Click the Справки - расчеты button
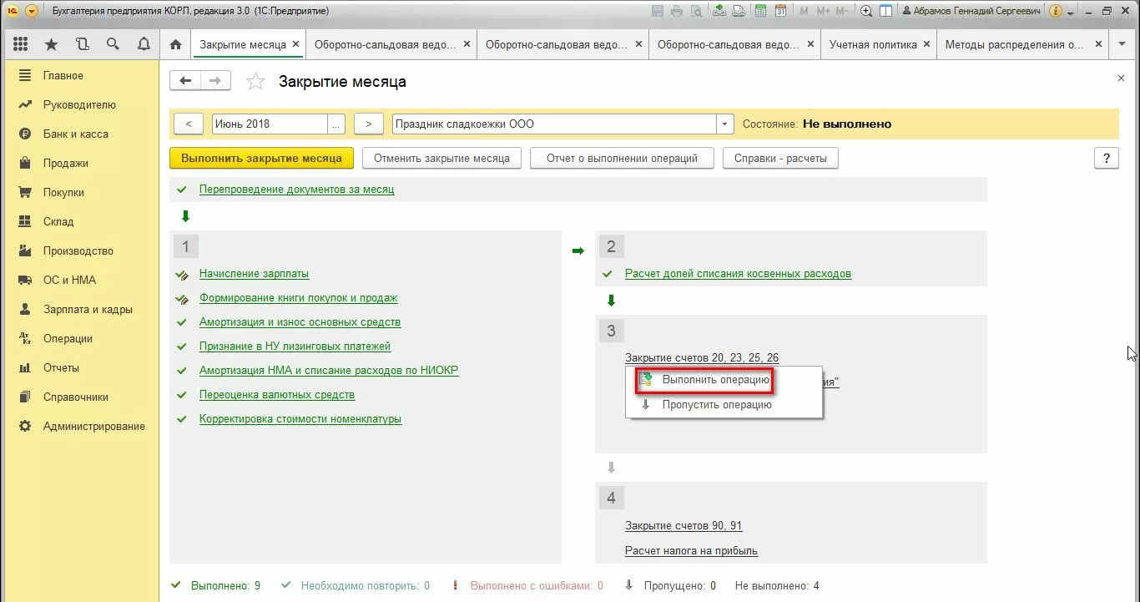 pyautogui.click(x=780, y=159)
